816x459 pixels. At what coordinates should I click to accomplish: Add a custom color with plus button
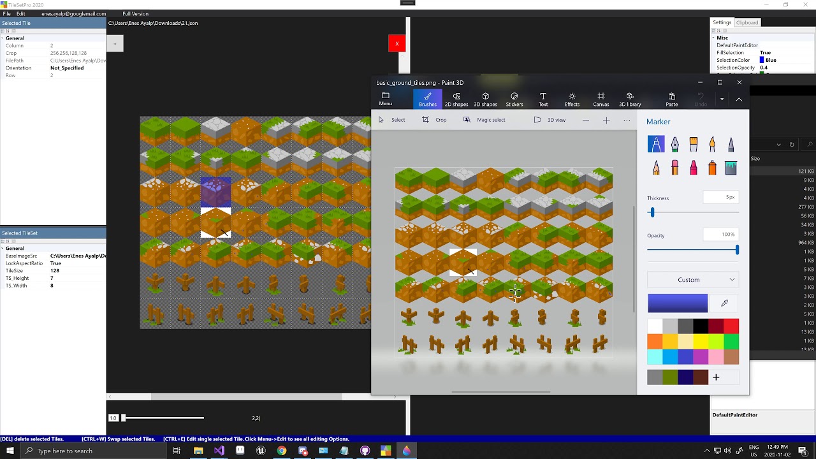[x=716, y=377]
